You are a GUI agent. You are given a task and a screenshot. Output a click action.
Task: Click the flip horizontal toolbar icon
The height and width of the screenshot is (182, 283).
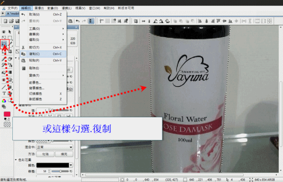(x=143, y=21)
